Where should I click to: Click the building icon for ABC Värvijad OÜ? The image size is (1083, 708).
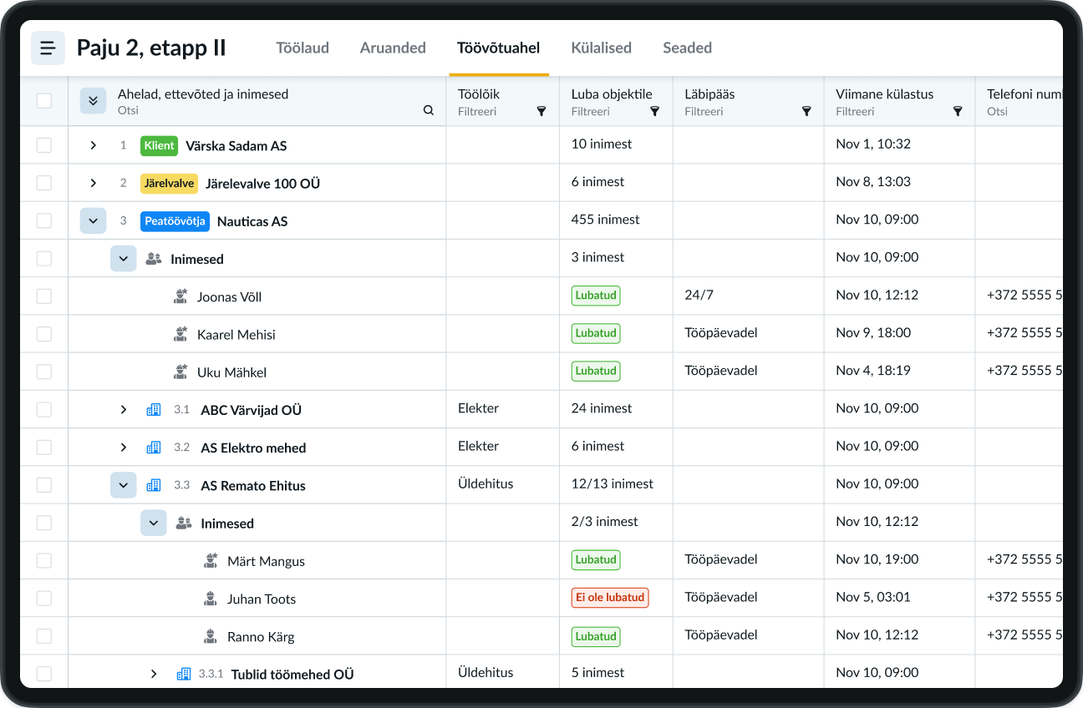(154, 410)
